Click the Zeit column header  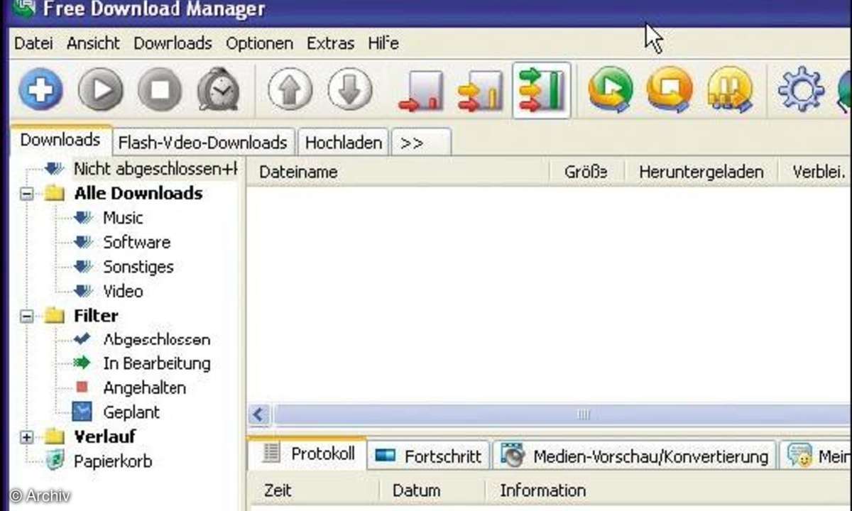tap(314, 490)
